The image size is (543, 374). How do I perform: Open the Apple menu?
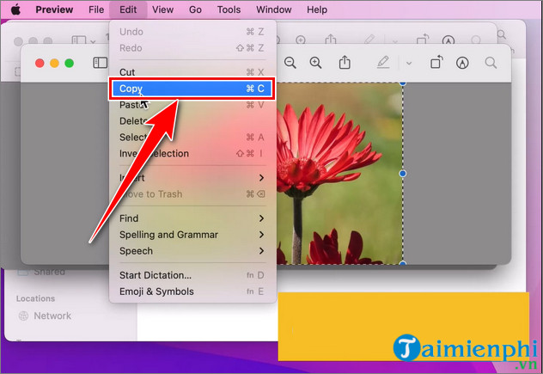tap(15, 9)
